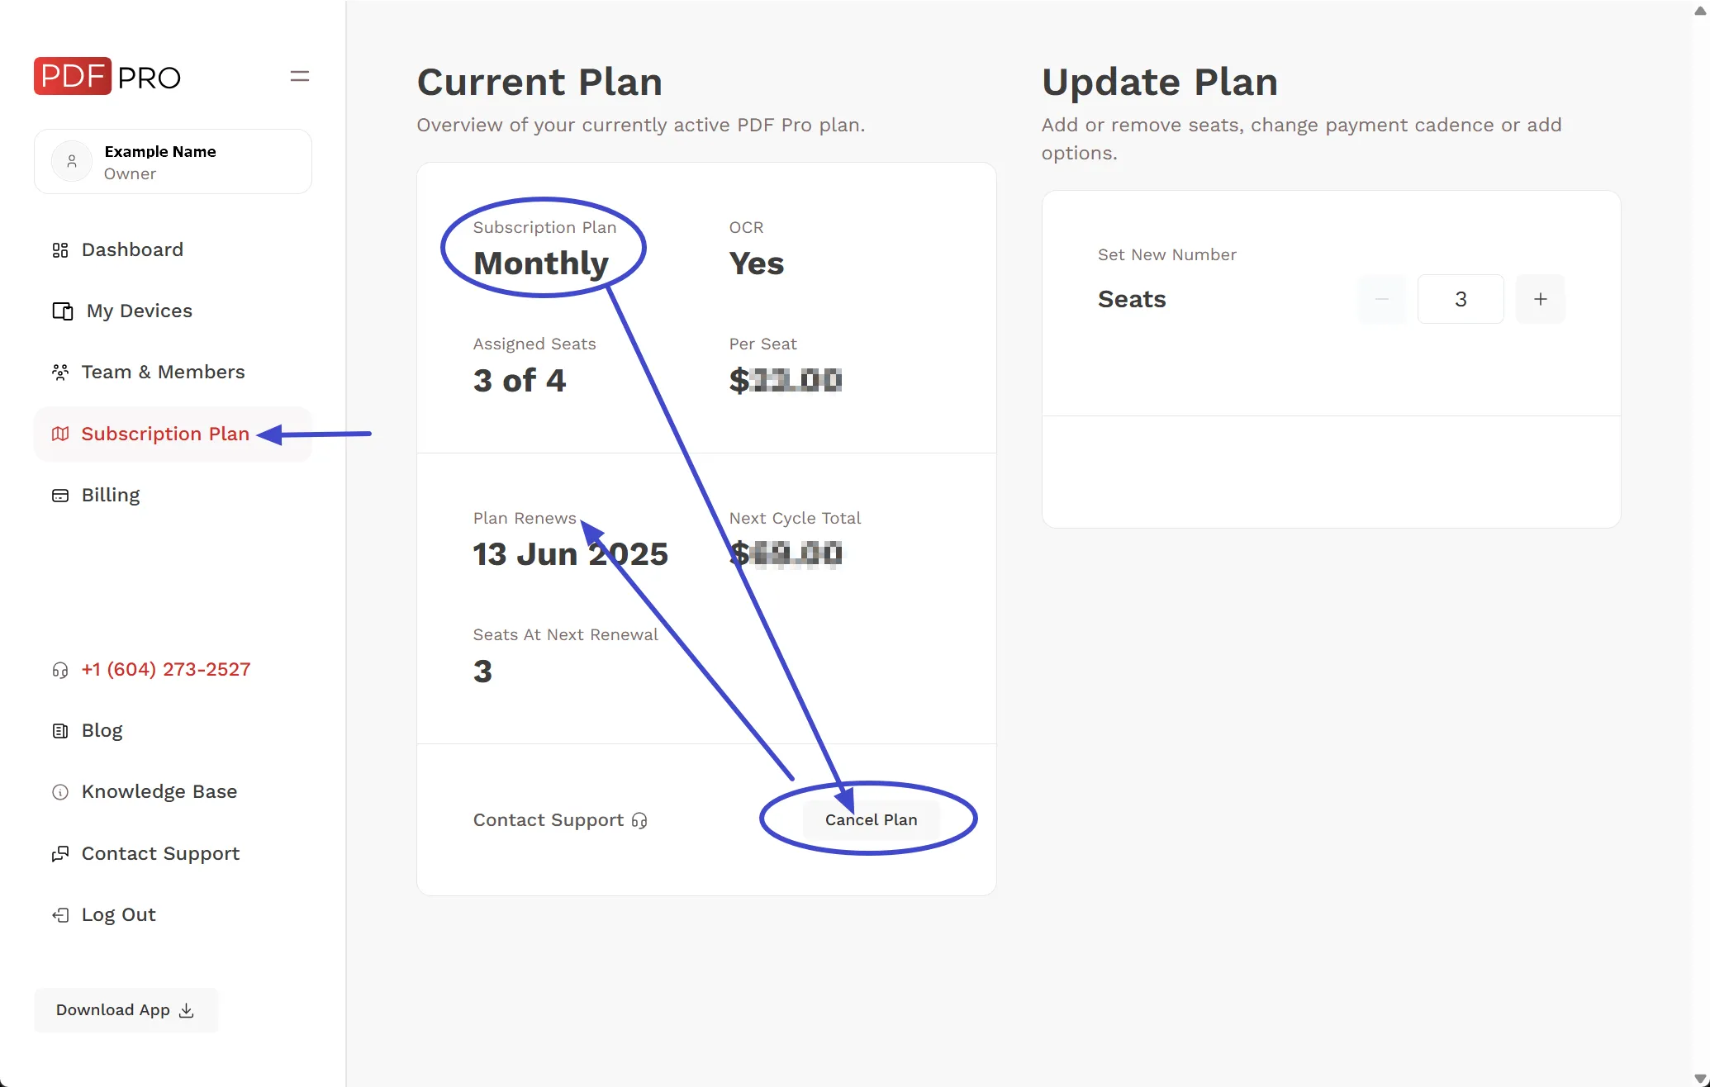Screen dimensions: 1710x1087
Task: Increase seats with the plus button
Action: tap(1540, 299)
